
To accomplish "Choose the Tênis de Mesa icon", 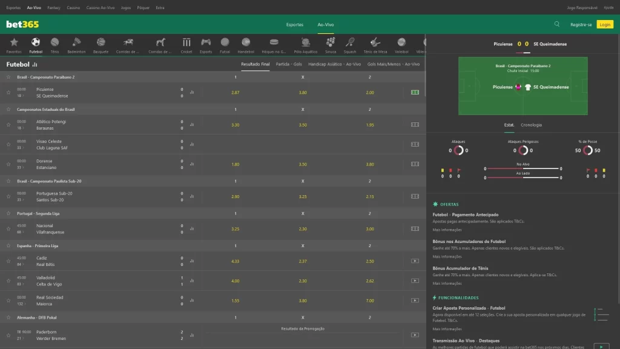I will pos(375,45).
